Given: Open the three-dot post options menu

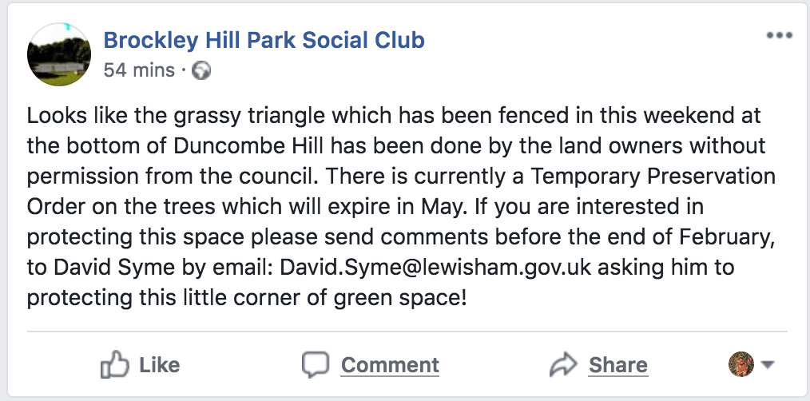Looking at the screenshot, I should 779,36.
